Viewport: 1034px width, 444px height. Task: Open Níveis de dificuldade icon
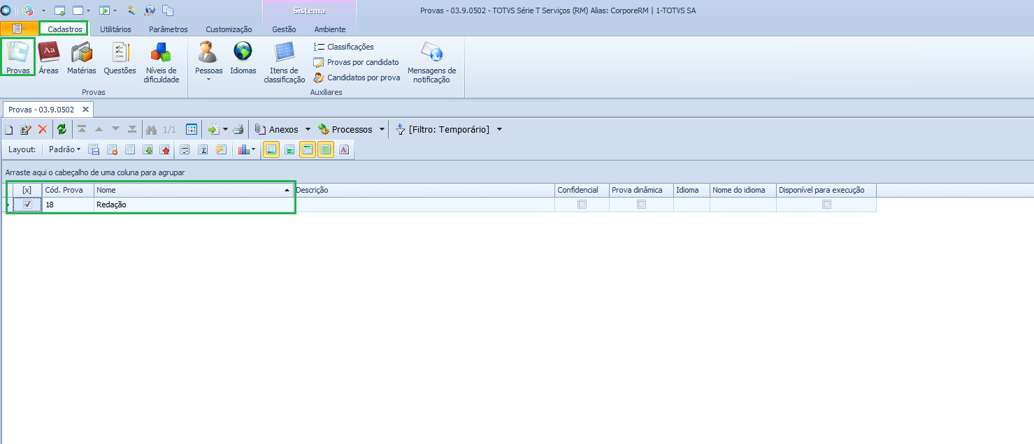coord(161,62)
